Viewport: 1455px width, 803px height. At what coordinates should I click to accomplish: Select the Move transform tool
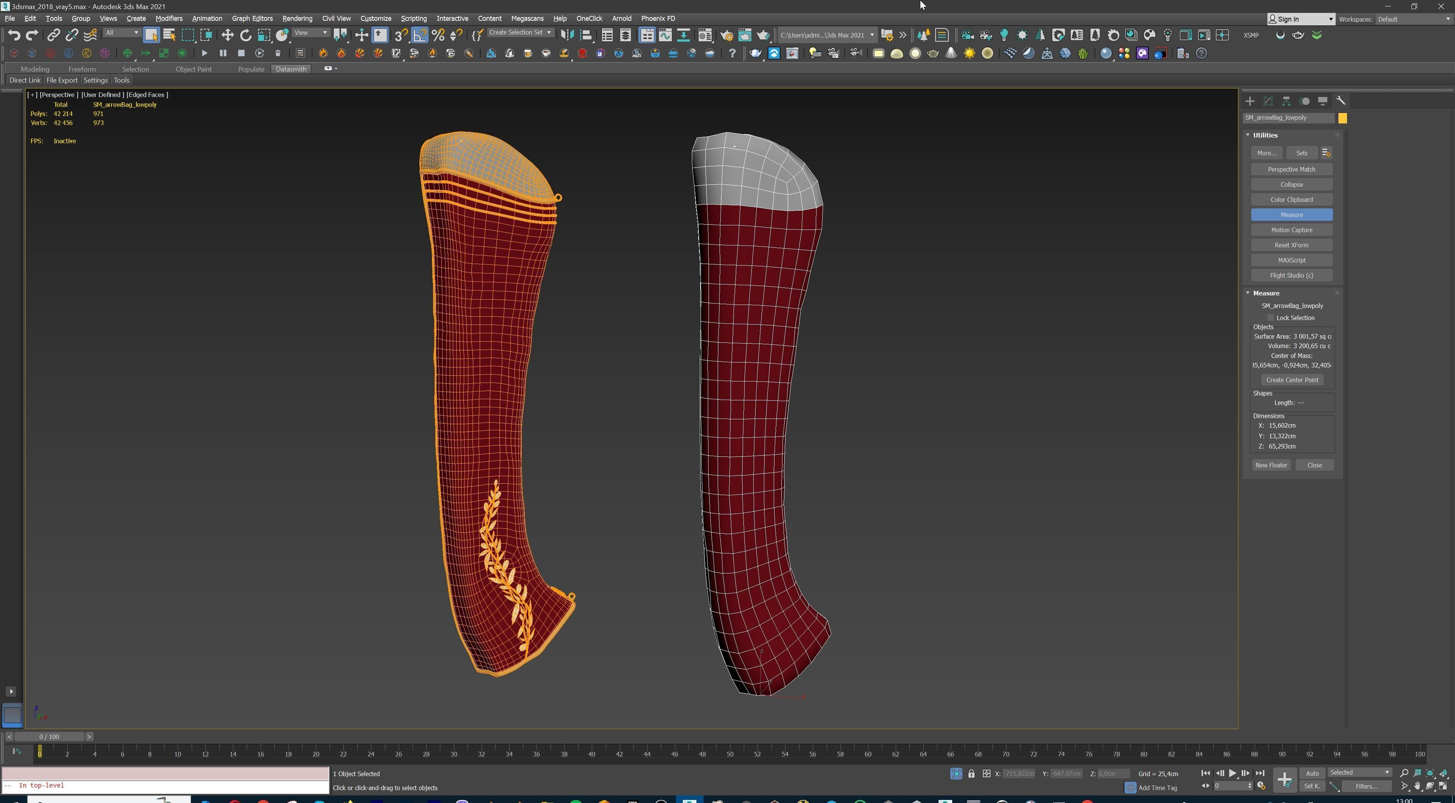point(227,35)
